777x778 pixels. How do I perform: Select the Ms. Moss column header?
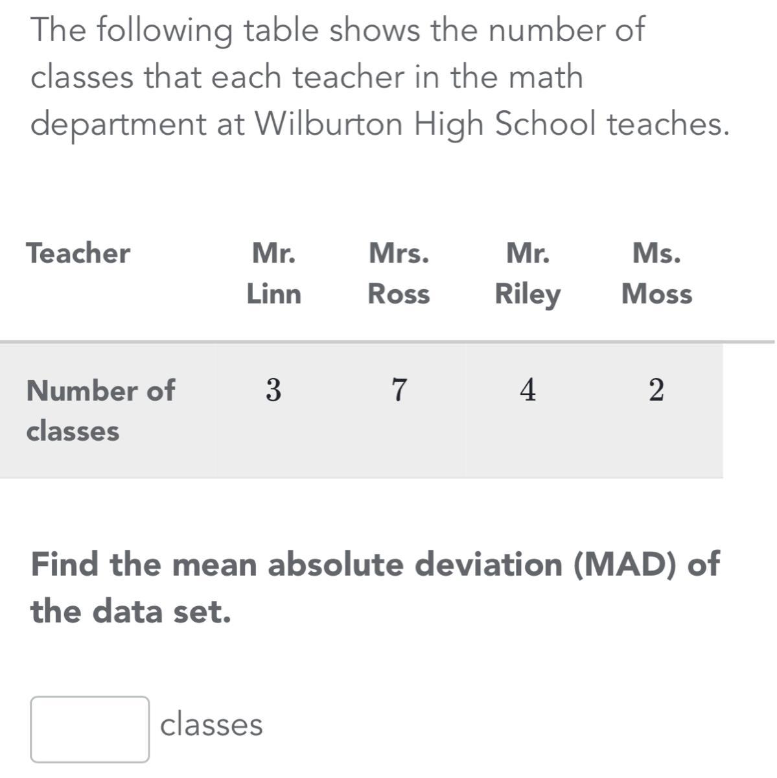[x=656, y=273]
